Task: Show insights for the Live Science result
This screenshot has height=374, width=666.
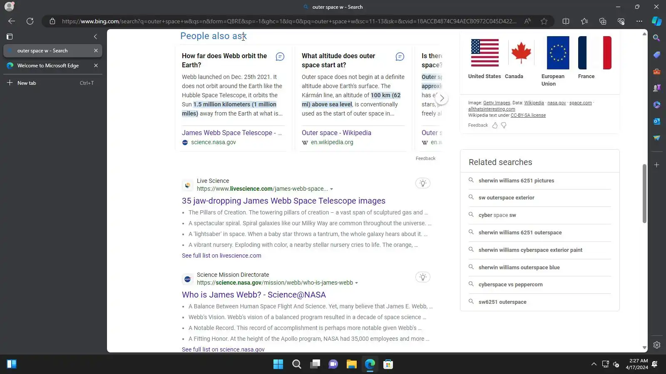Action: point(423,183)
